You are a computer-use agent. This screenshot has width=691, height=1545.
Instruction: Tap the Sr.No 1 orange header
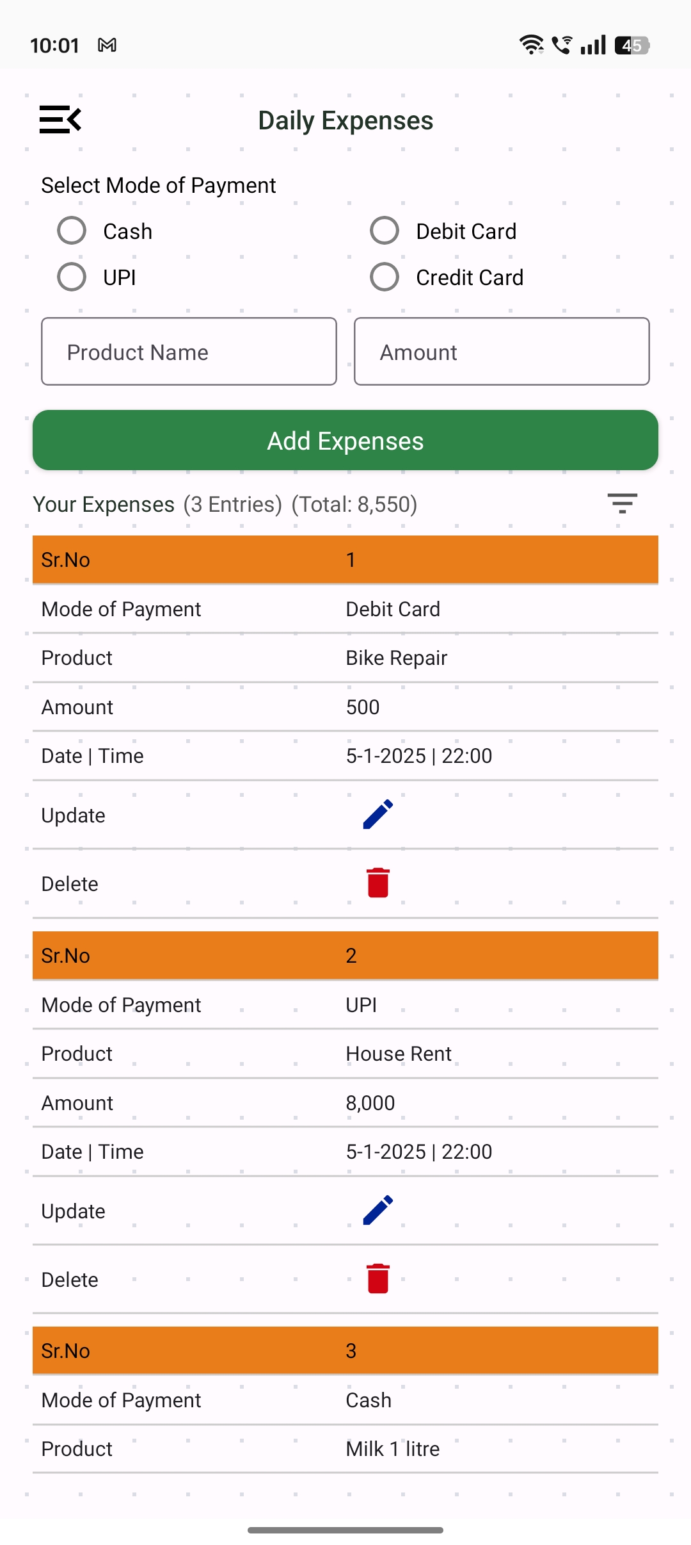point(345,560)
